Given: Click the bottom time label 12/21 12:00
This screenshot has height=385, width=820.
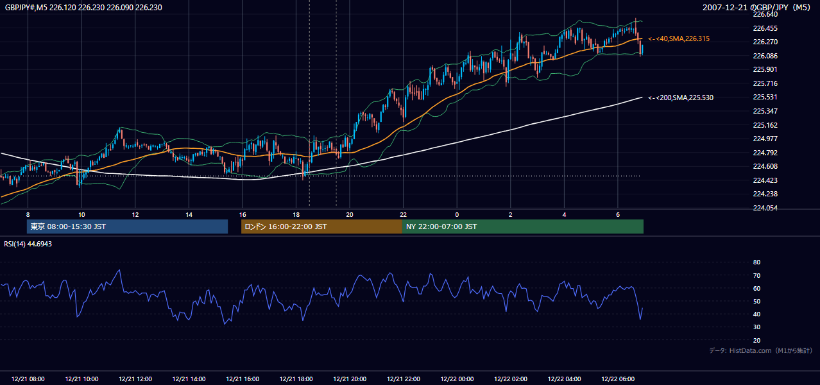Looking at the screenshot, I should tap(135, 379).
